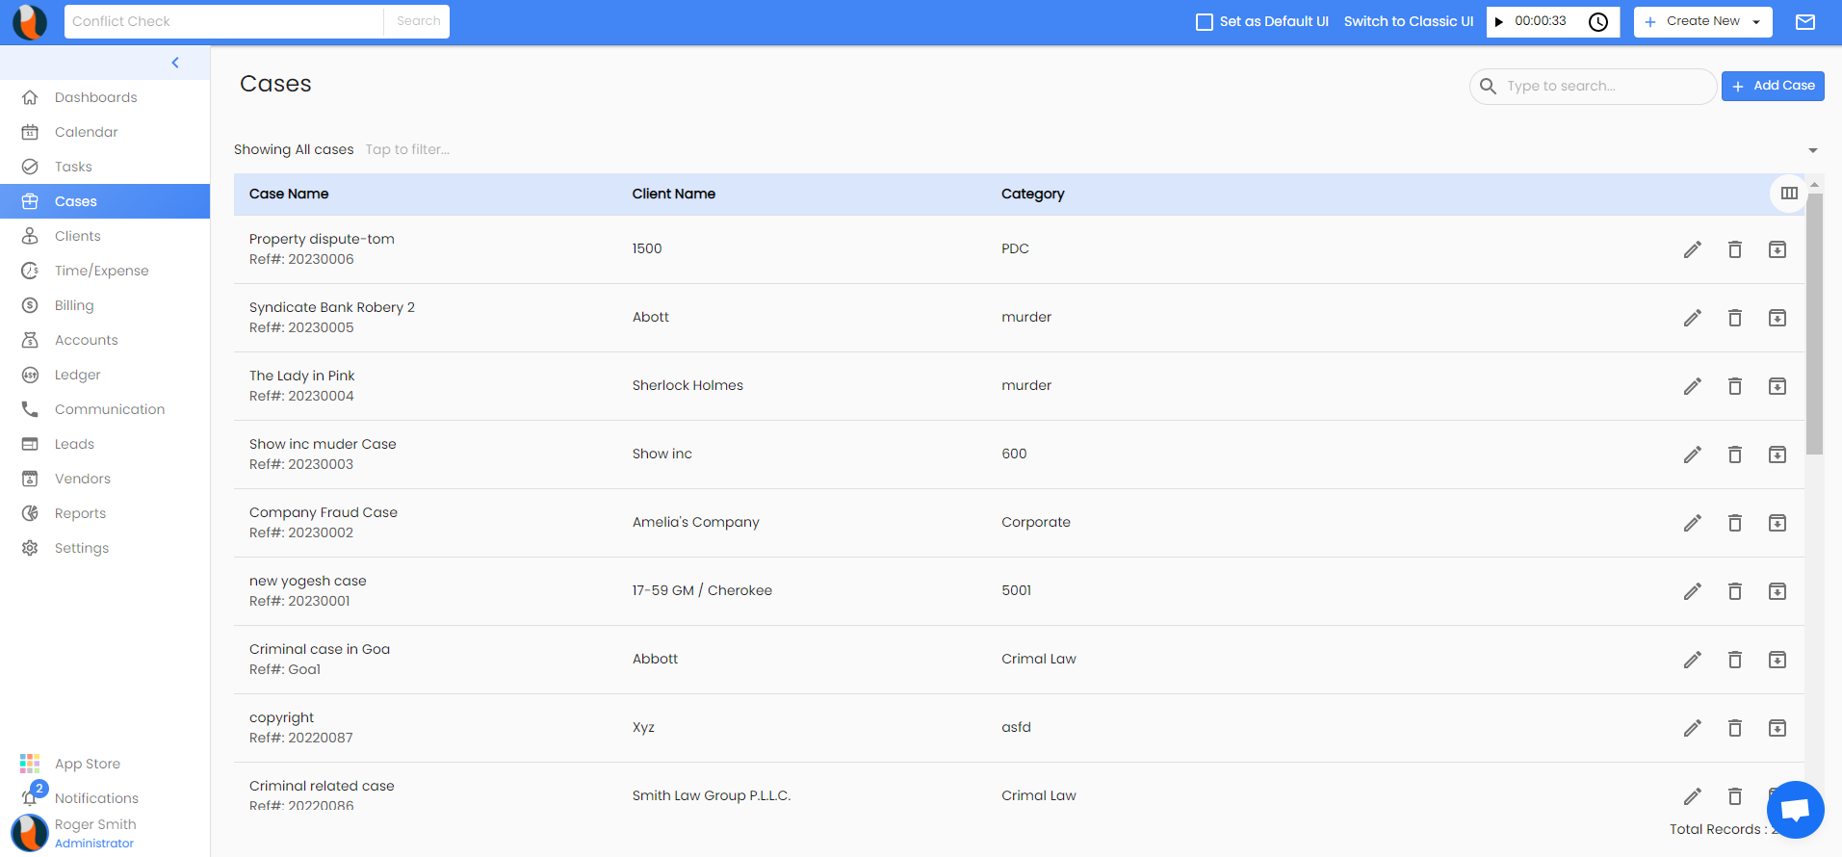
Task: Open the chat support bubble
Action: (1795, 810)
